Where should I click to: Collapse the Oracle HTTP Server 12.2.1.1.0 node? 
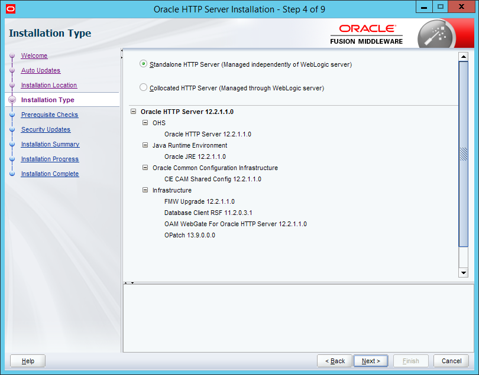pyautogui.click(x=134, y=112)
